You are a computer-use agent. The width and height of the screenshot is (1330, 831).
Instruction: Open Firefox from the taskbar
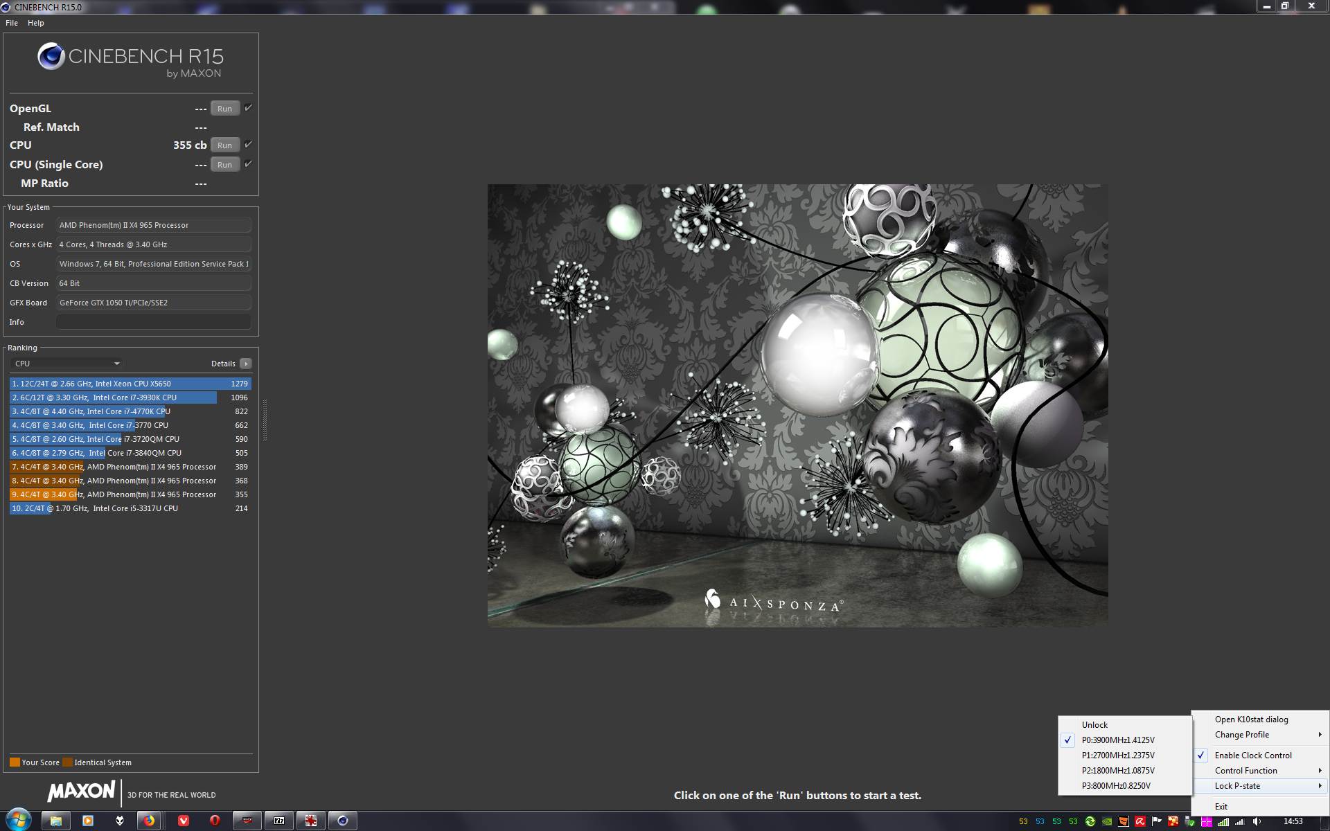pyautogui.click(x=149, y=821)
